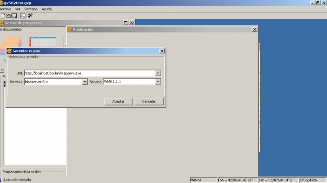Click the New project toolbar icon
Screen dimensions: 327x183
(3, 16)
